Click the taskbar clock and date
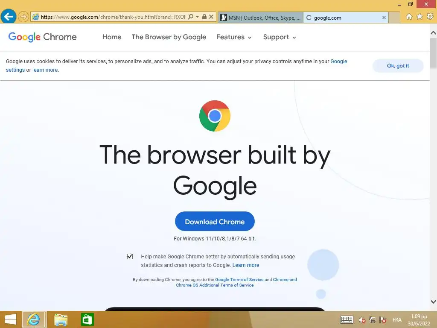Viewport: 437px width, 328px height. (419, 320)
